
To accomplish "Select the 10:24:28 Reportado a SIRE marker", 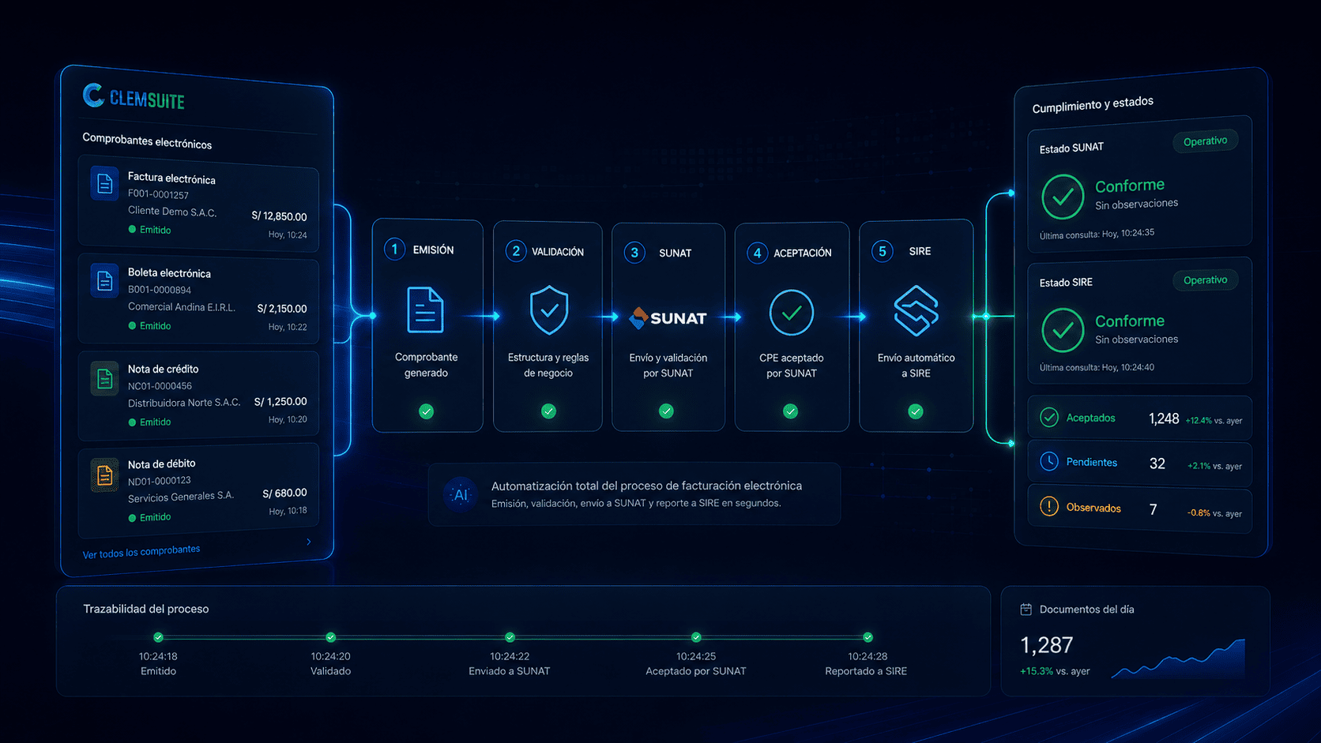I will click(867, 637).
